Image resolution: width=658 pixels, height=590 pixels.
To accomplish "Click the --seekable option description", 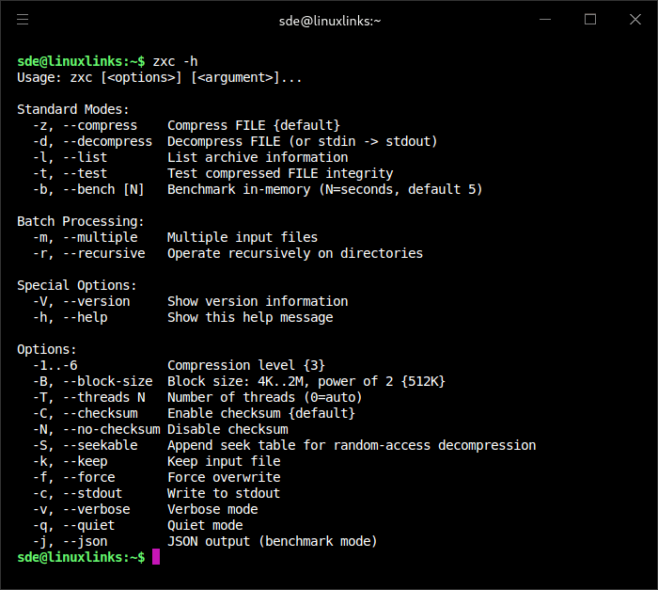I will (352, 445).
